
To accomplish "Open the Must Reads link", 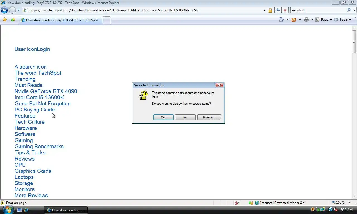I will click(x=29, y=85).
